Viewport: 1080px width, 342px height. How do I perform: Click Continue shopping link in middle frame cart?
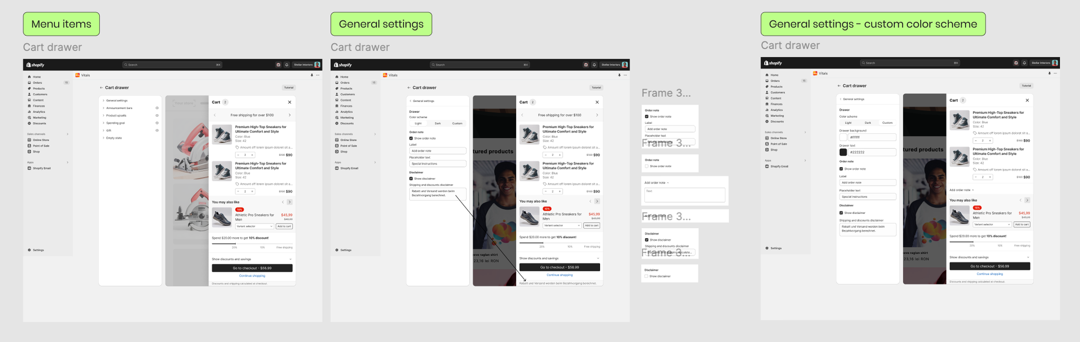[x=560, y=275]
